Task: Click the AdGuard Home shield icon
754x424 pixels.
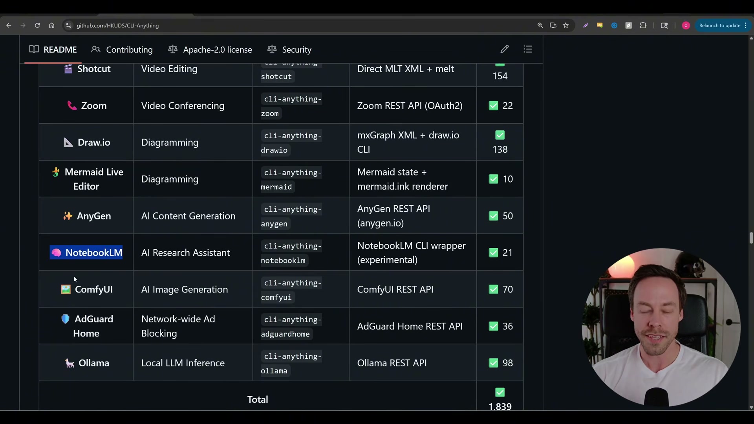Action: pyautogui.click(x=65, y=319)
